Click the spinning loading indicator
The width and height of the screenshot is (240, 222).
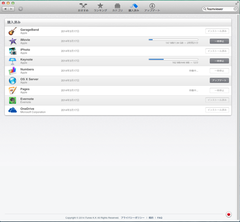point(20,9)
